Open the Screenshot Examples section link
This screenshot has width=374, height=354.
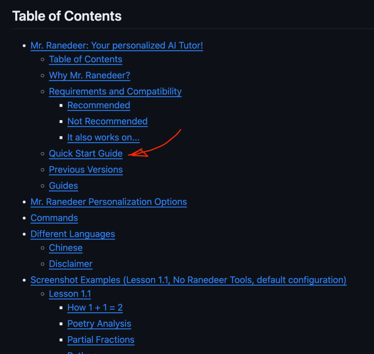pyautogui.click(x=188, y=280)
